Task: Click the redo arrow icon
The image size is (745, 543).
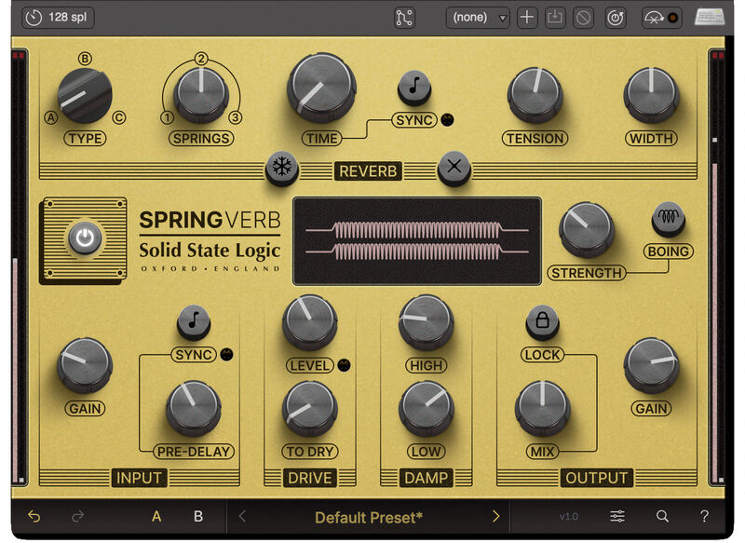Action: pos(78,516)
